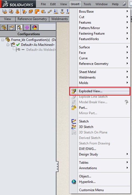Click the Exploded View menu icon
132x195 pixels.
tap(74, 91)
